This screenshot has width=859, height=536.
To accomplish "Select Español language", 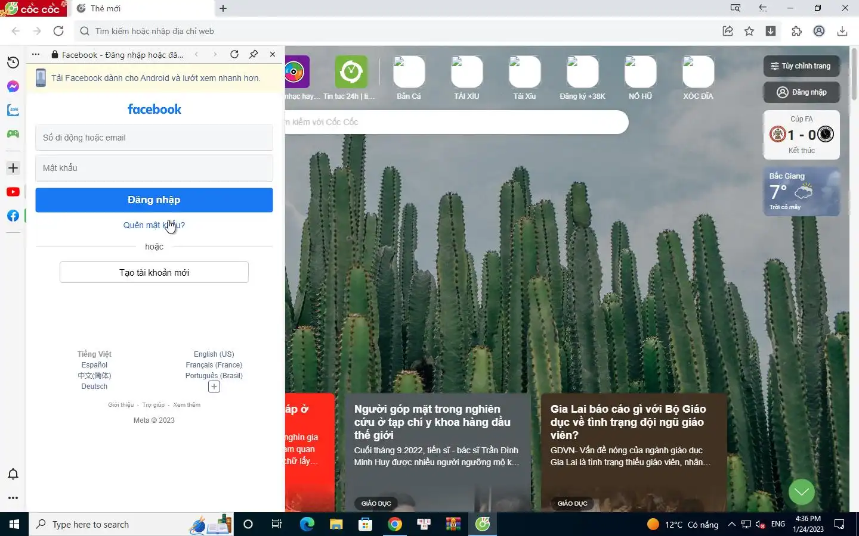I will [94, 365].
